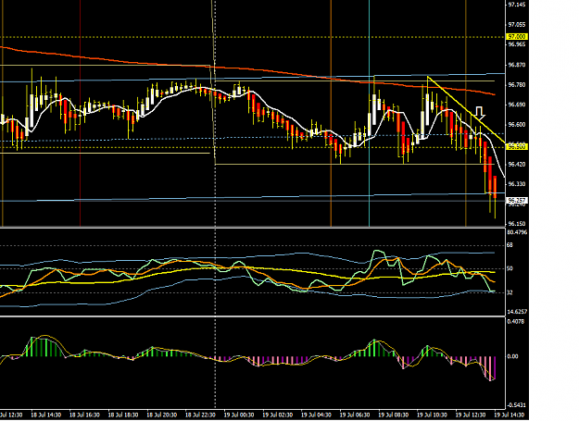Select the current price tag 96.257

[517, 200]
